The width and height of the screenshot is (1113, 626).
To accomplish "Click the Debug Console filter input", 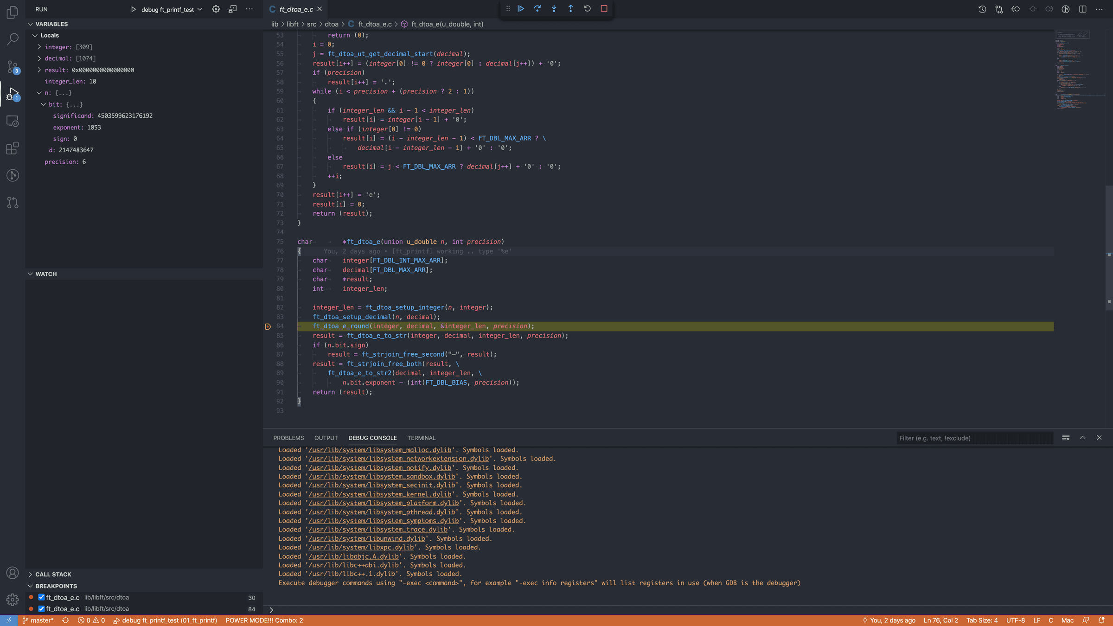I will (974, 438).
